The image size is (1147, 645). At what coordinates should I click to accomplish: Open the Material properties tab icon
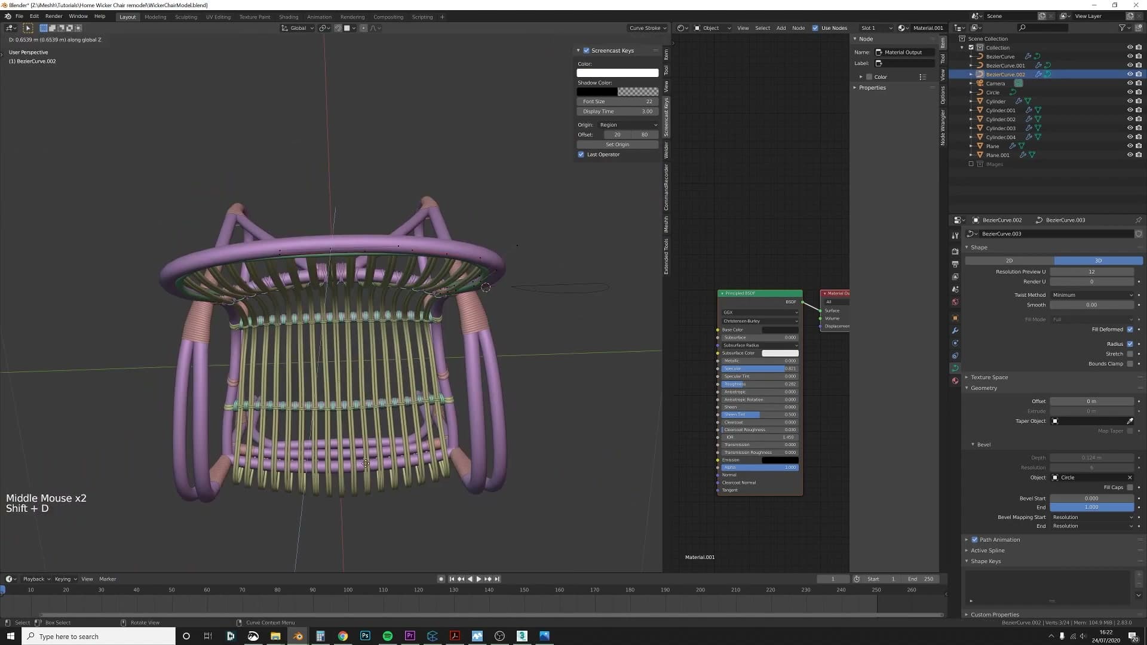tap(955, 380)
